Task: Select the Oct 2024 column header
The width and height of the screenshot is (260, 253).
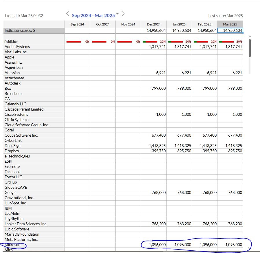Action: [x=103, y=24]
